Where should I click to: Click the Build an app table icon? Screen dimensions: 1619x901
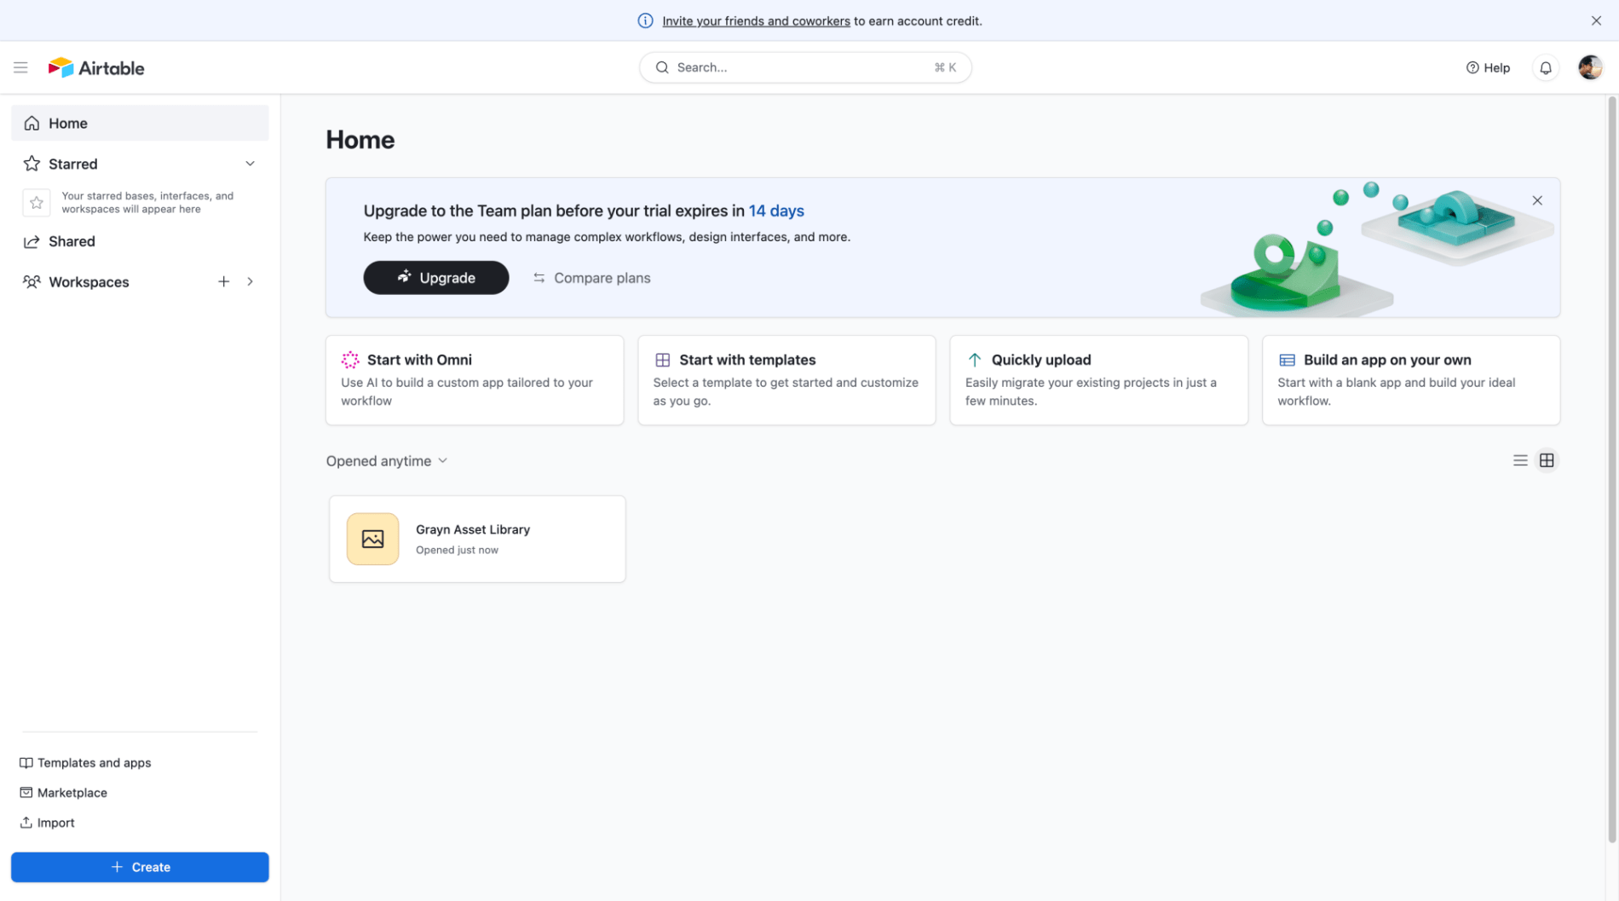(1287, 360)
